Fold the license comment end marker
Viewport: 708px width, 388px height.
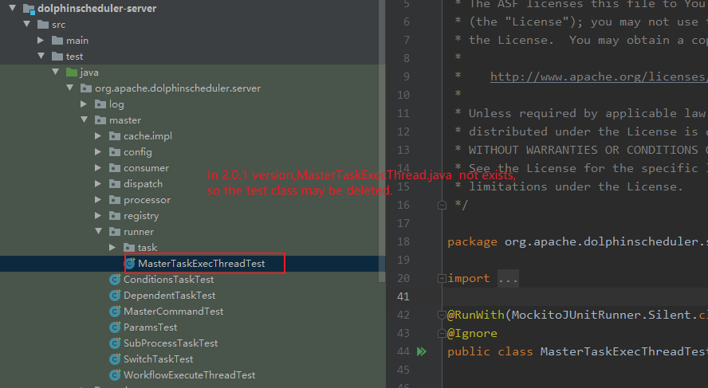pos(442,206)
